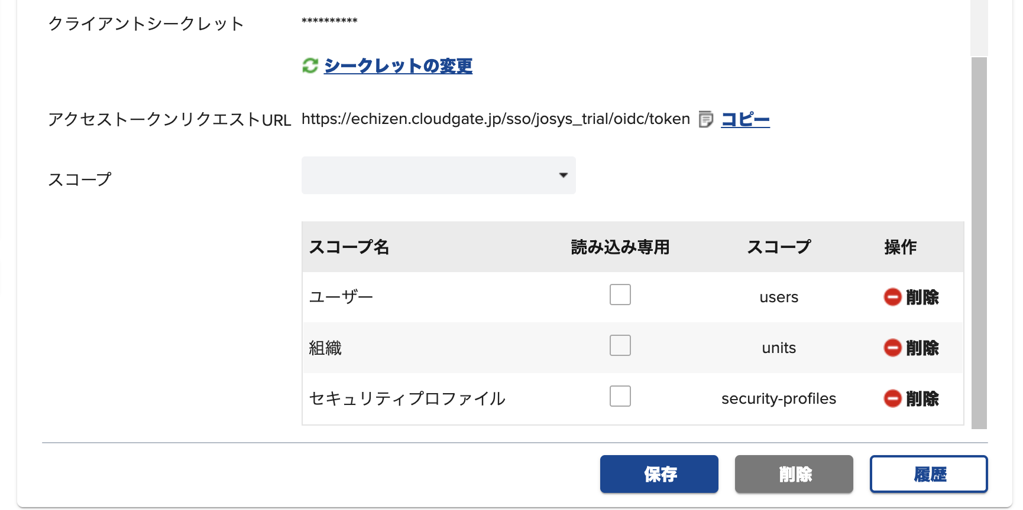This screenshot has width=1023, height=510.
Task: Enable read-only checkbox for セキュリティプロファイル
Action: click(620, 396)
